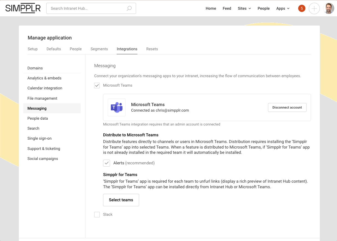
Task: Expand the Sites dropdown
Action: pyautogui.click(x=244, y=8)
